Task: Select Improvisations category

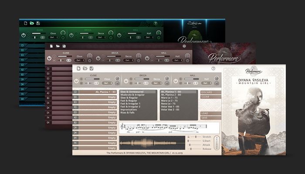Action: point(129,110)
